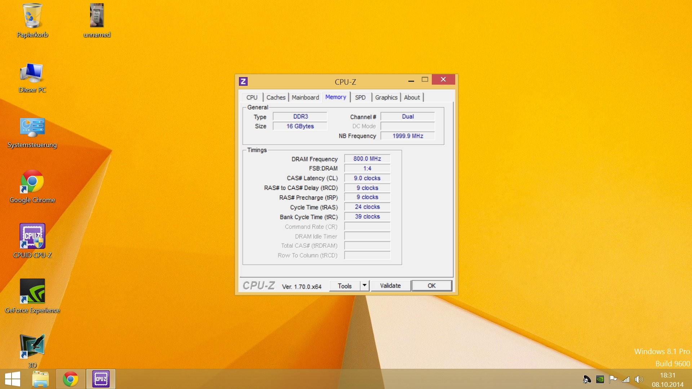Viewport: 692px width, 389px height.
Task: Click CPU-Z button in taskbar
Action: tap(101, 379)
